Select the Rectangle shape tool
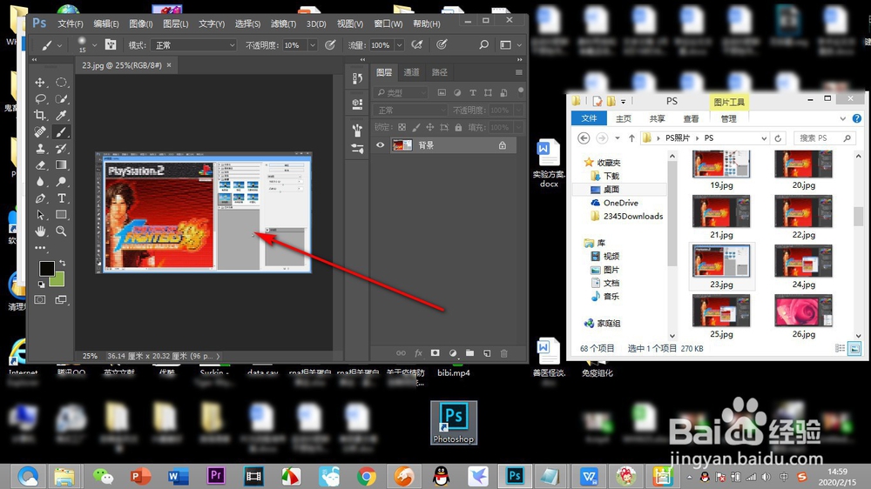The image size is (871, 489). click(x=61, y=215)
